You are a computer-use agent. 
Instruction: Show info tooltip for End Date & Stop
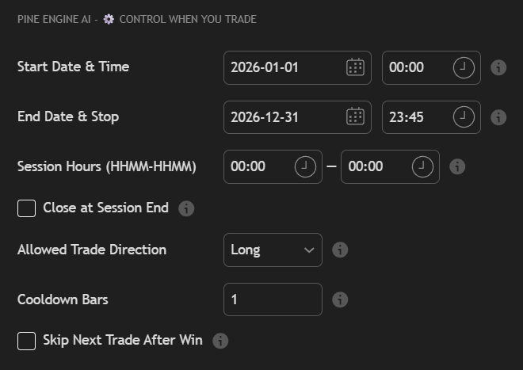498,117
